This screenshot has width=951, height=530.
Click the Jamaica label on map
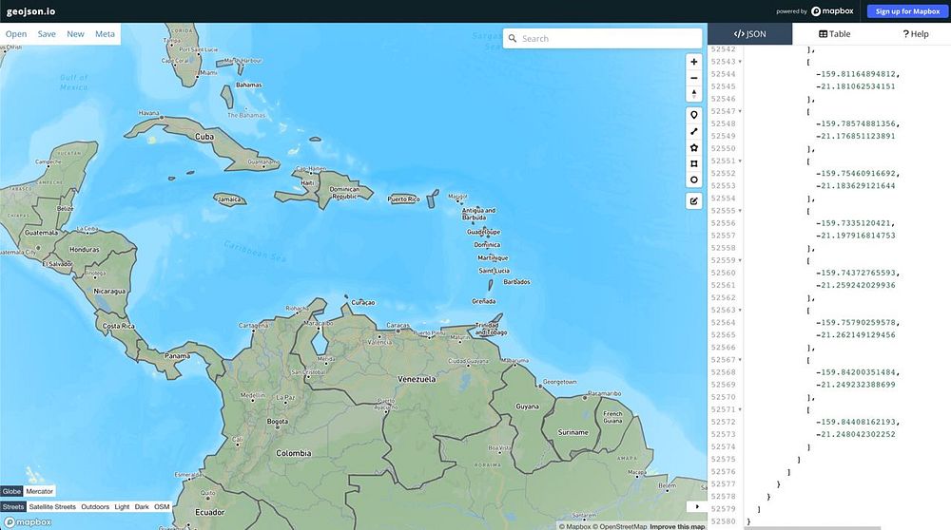tap(229, 199)
